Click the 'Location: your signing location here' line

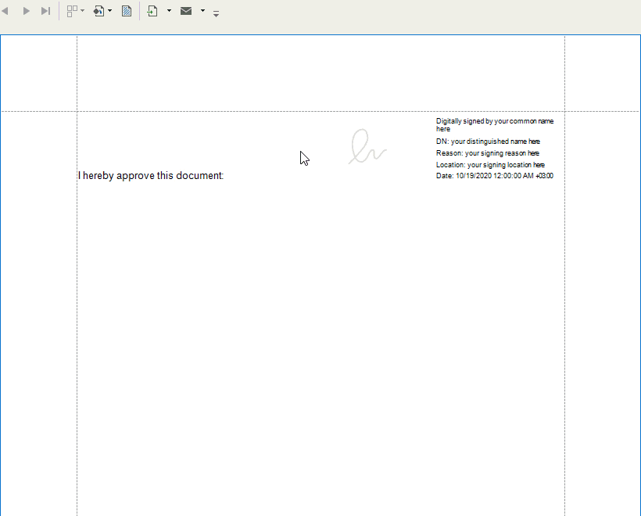click(490, 164)
